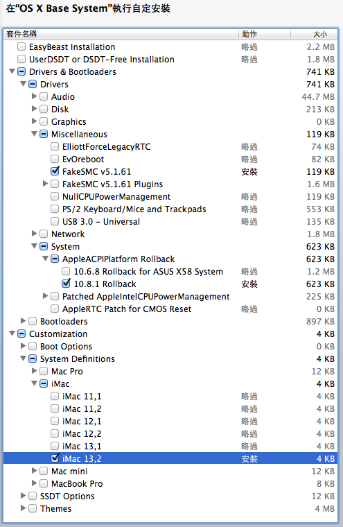Select the Graphics row label
Image resolution: width=343 pixels, height=527 pixels.
click(x=69, y=121)
